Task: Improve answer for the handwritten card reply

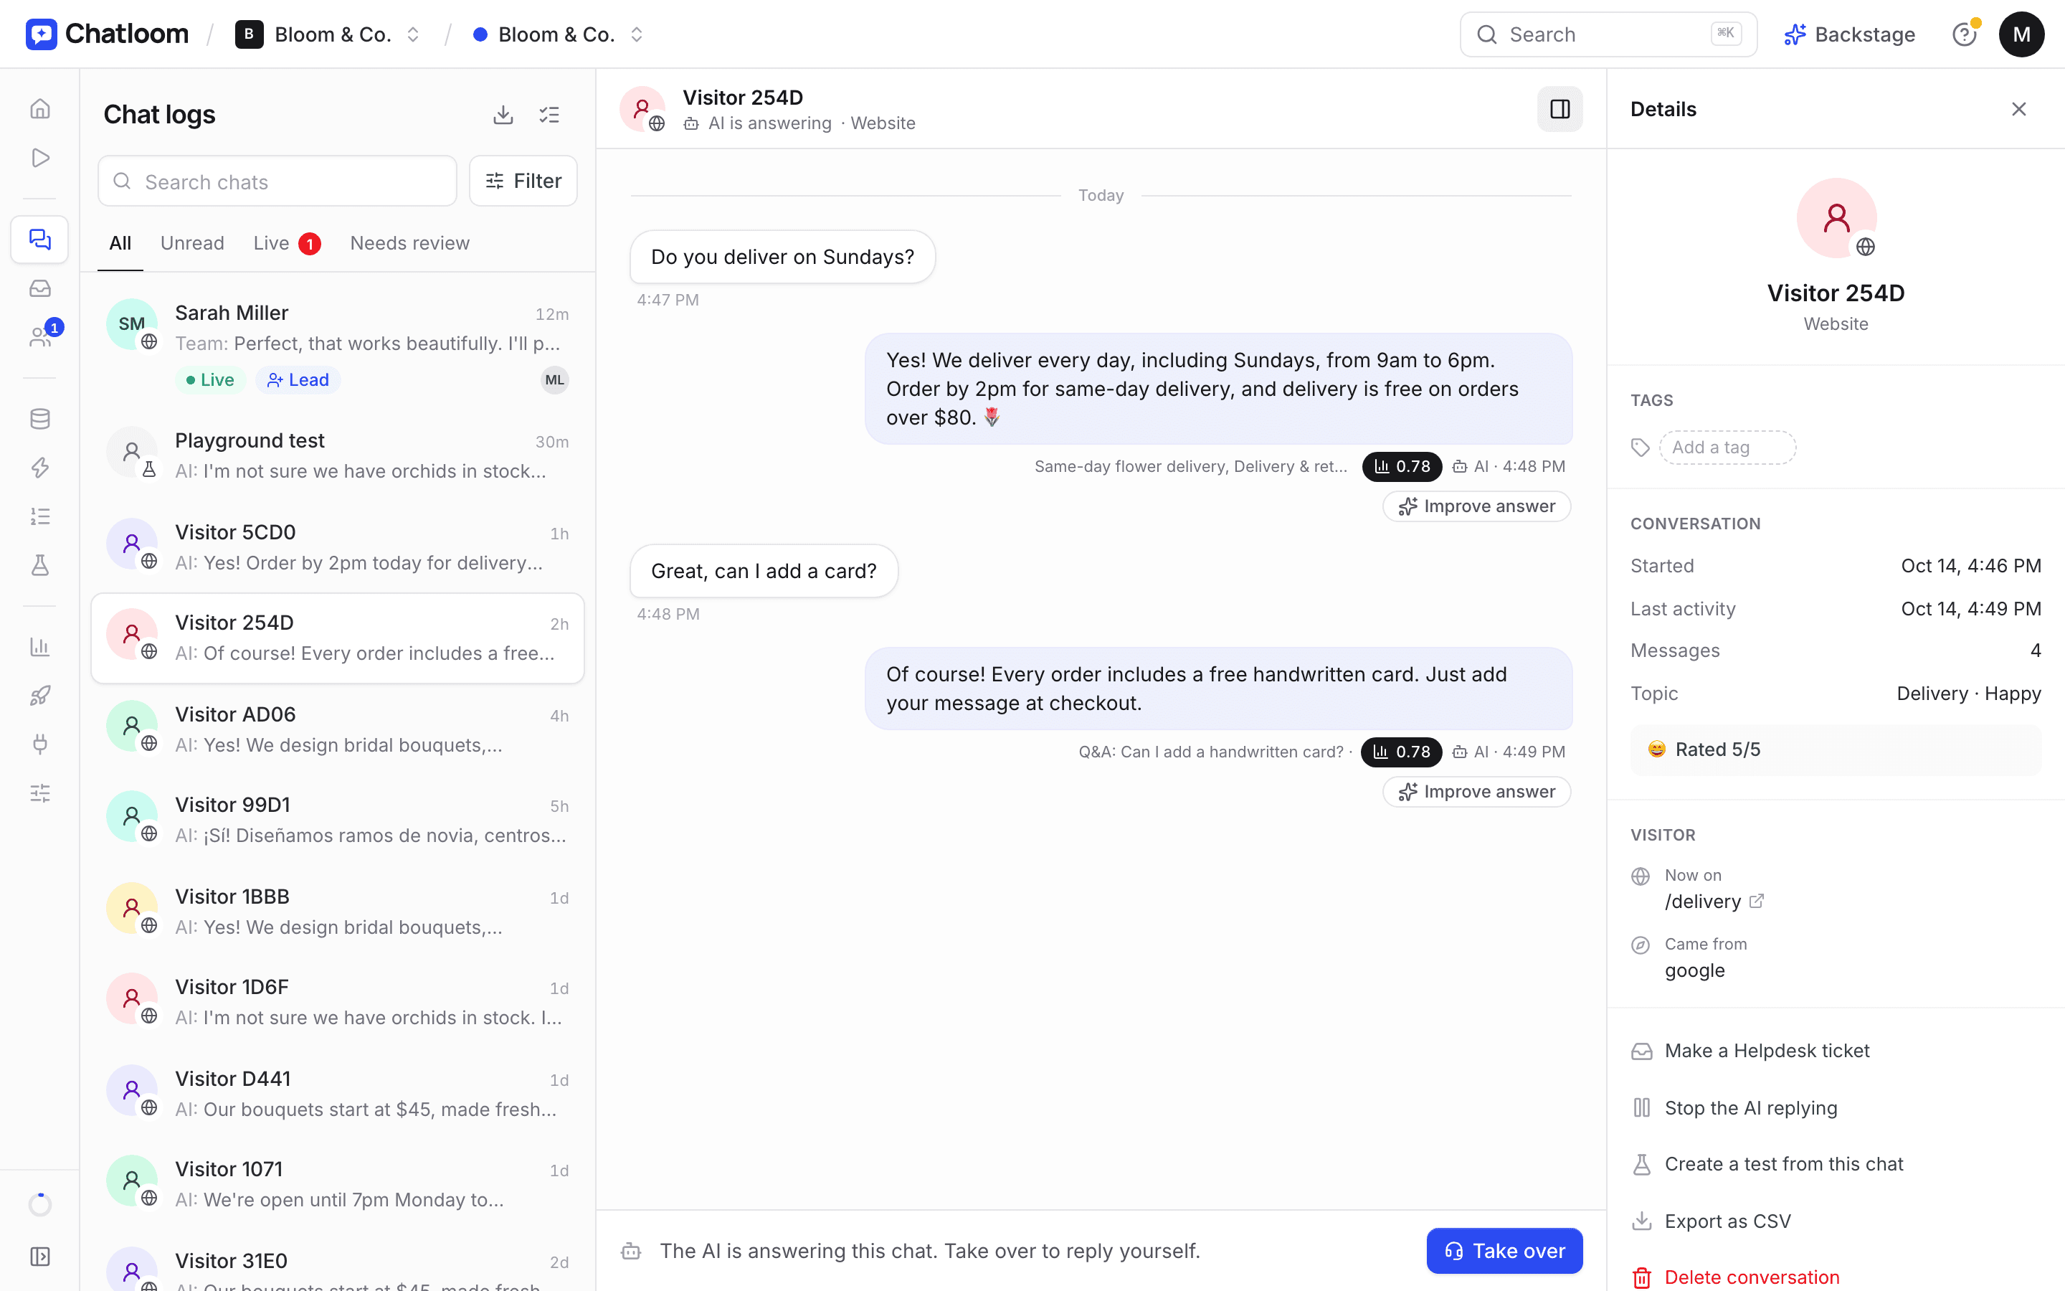Action: tap(1476, 792)
